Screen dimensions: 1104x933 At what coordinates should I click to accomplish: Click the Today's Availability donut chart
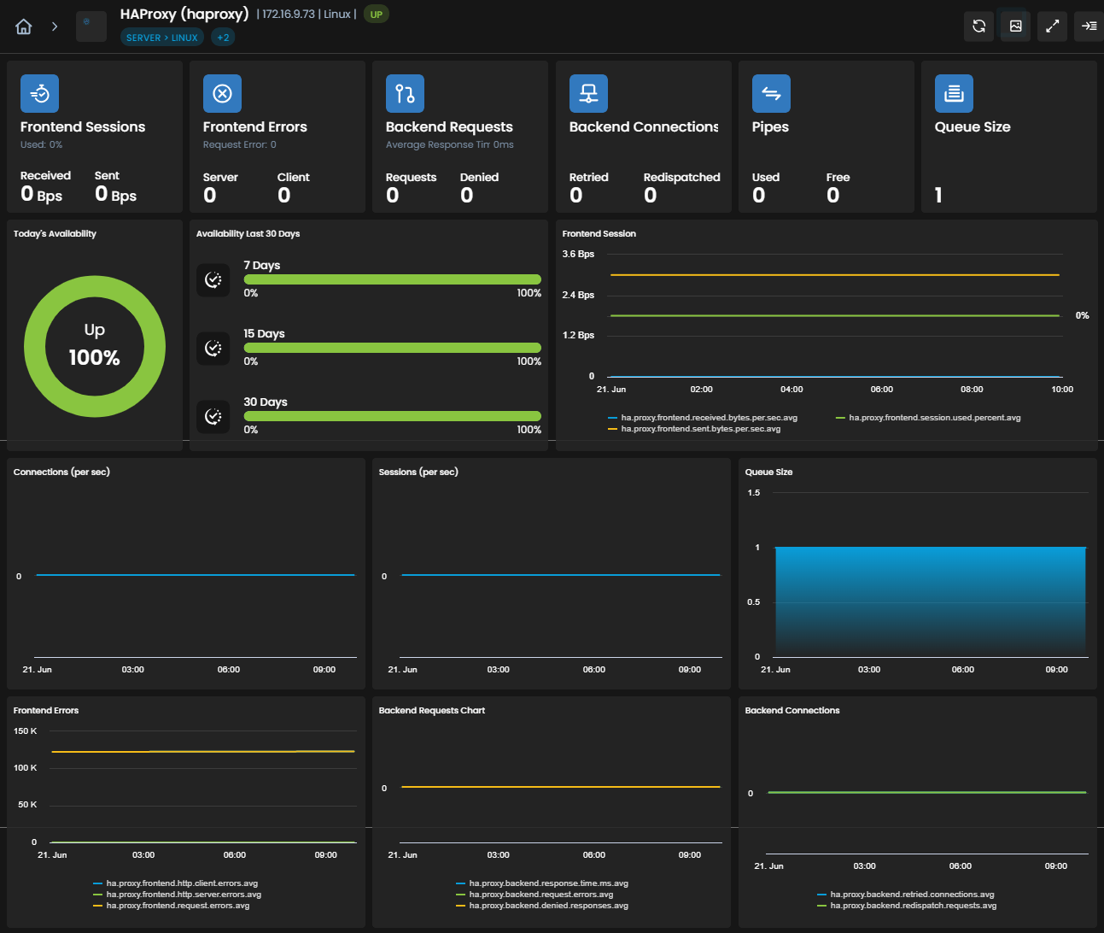click(x=95, y=346)
